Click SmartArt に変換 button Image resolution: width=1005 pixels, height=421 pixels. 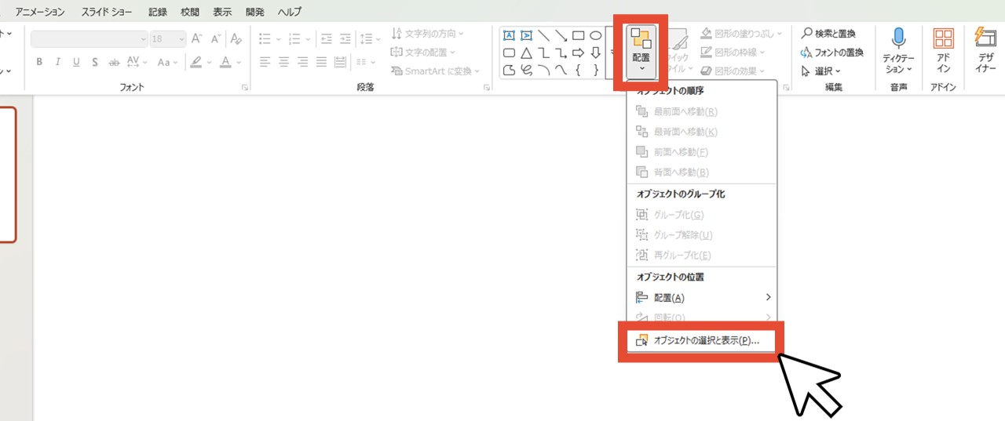point(436,71)
